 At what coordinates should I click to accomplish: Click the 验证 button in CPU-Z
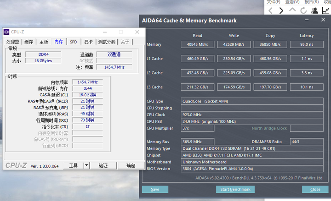(x=103, y=166)
